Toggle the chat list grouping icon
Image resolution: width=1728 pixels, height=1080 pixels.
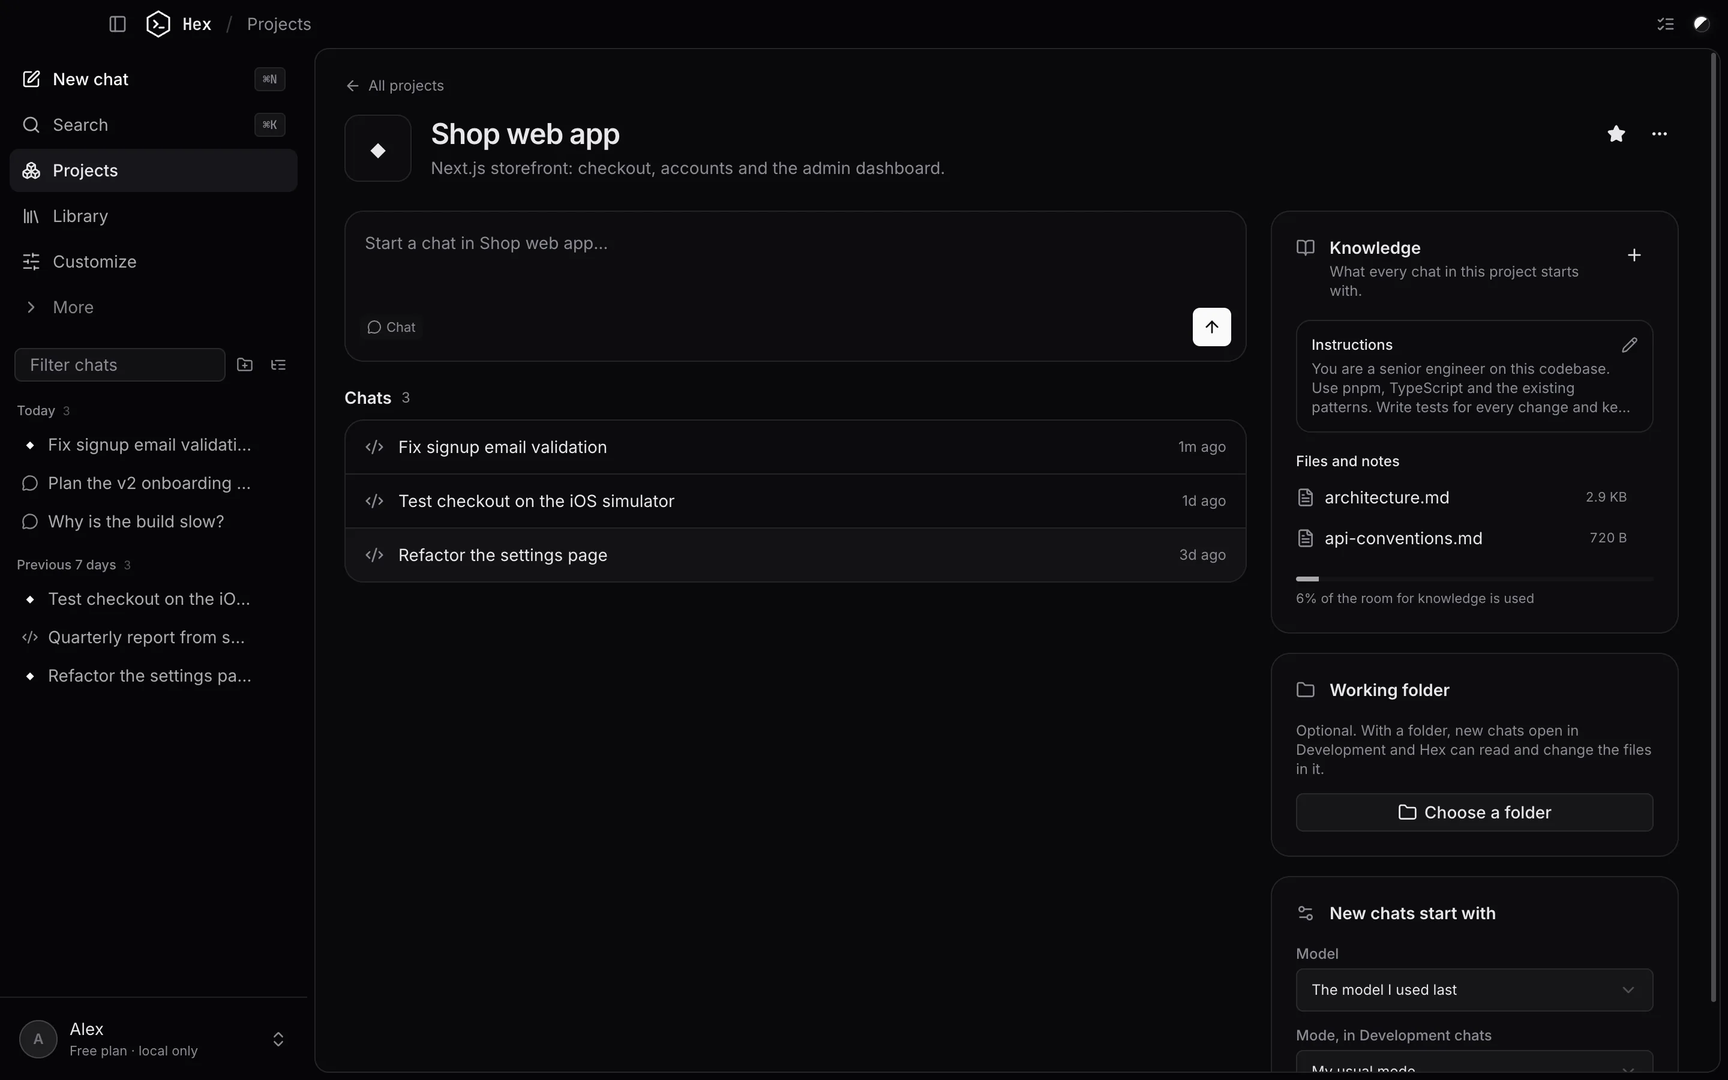pos(278,365)
